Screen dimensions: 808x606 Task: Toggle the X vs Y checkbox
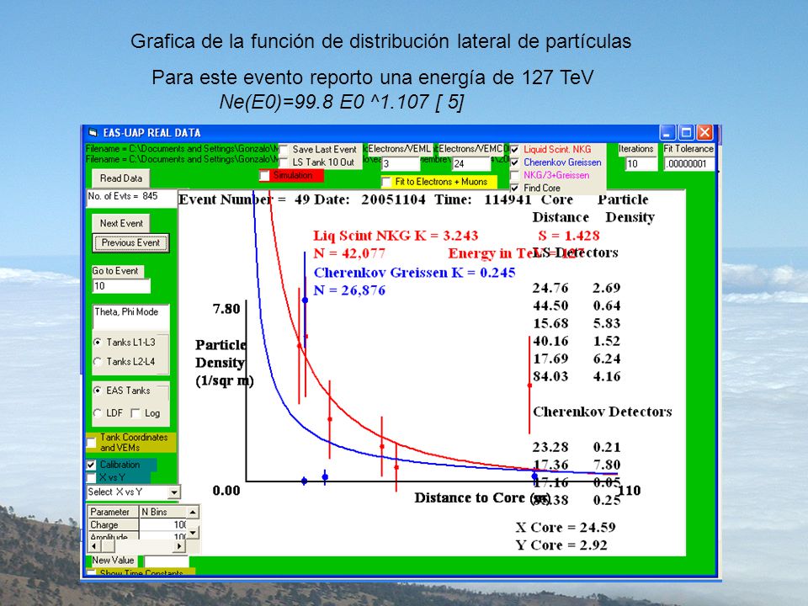click(91, 477)
